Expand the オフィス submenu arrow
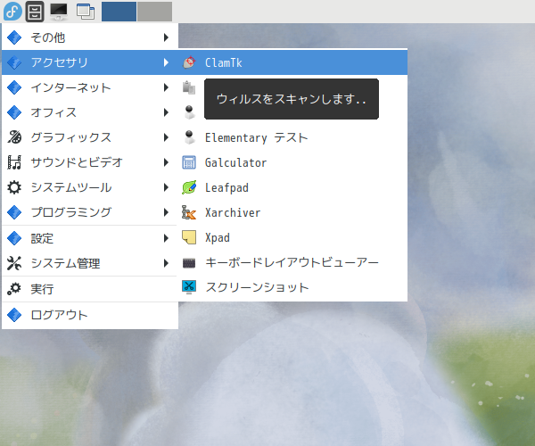This screenshot has height=446, width=535. pos(166,112)
